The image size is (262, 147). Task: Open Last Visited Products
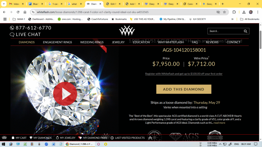pyautogui.click(x=128, y=138)
